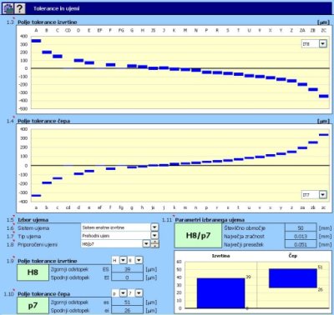Click the blue Izvrtina bar in fit chart
Viewport: 334px width, 315px height.
click(220, 292)
